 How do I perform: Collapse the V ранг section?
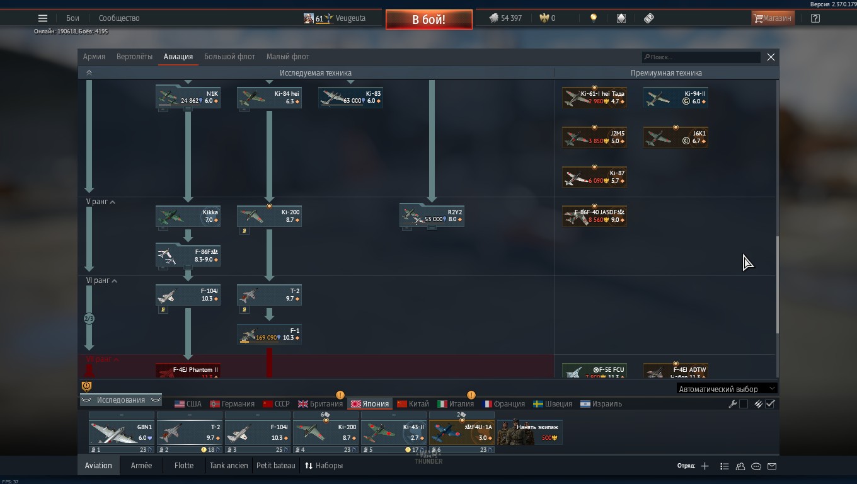[101, 202]
